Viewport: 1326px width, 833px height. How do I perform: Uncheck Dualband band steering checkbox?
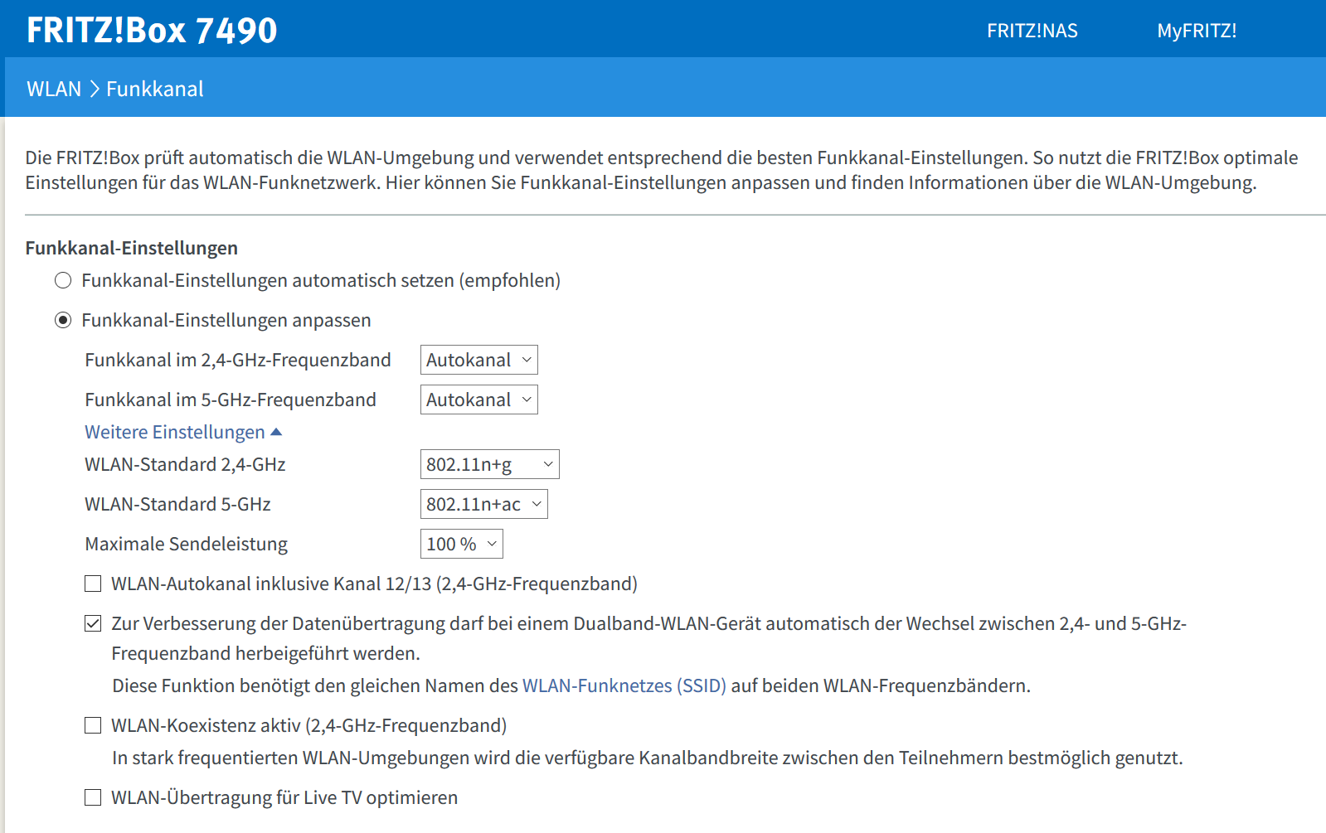click(x=93, y=623)
